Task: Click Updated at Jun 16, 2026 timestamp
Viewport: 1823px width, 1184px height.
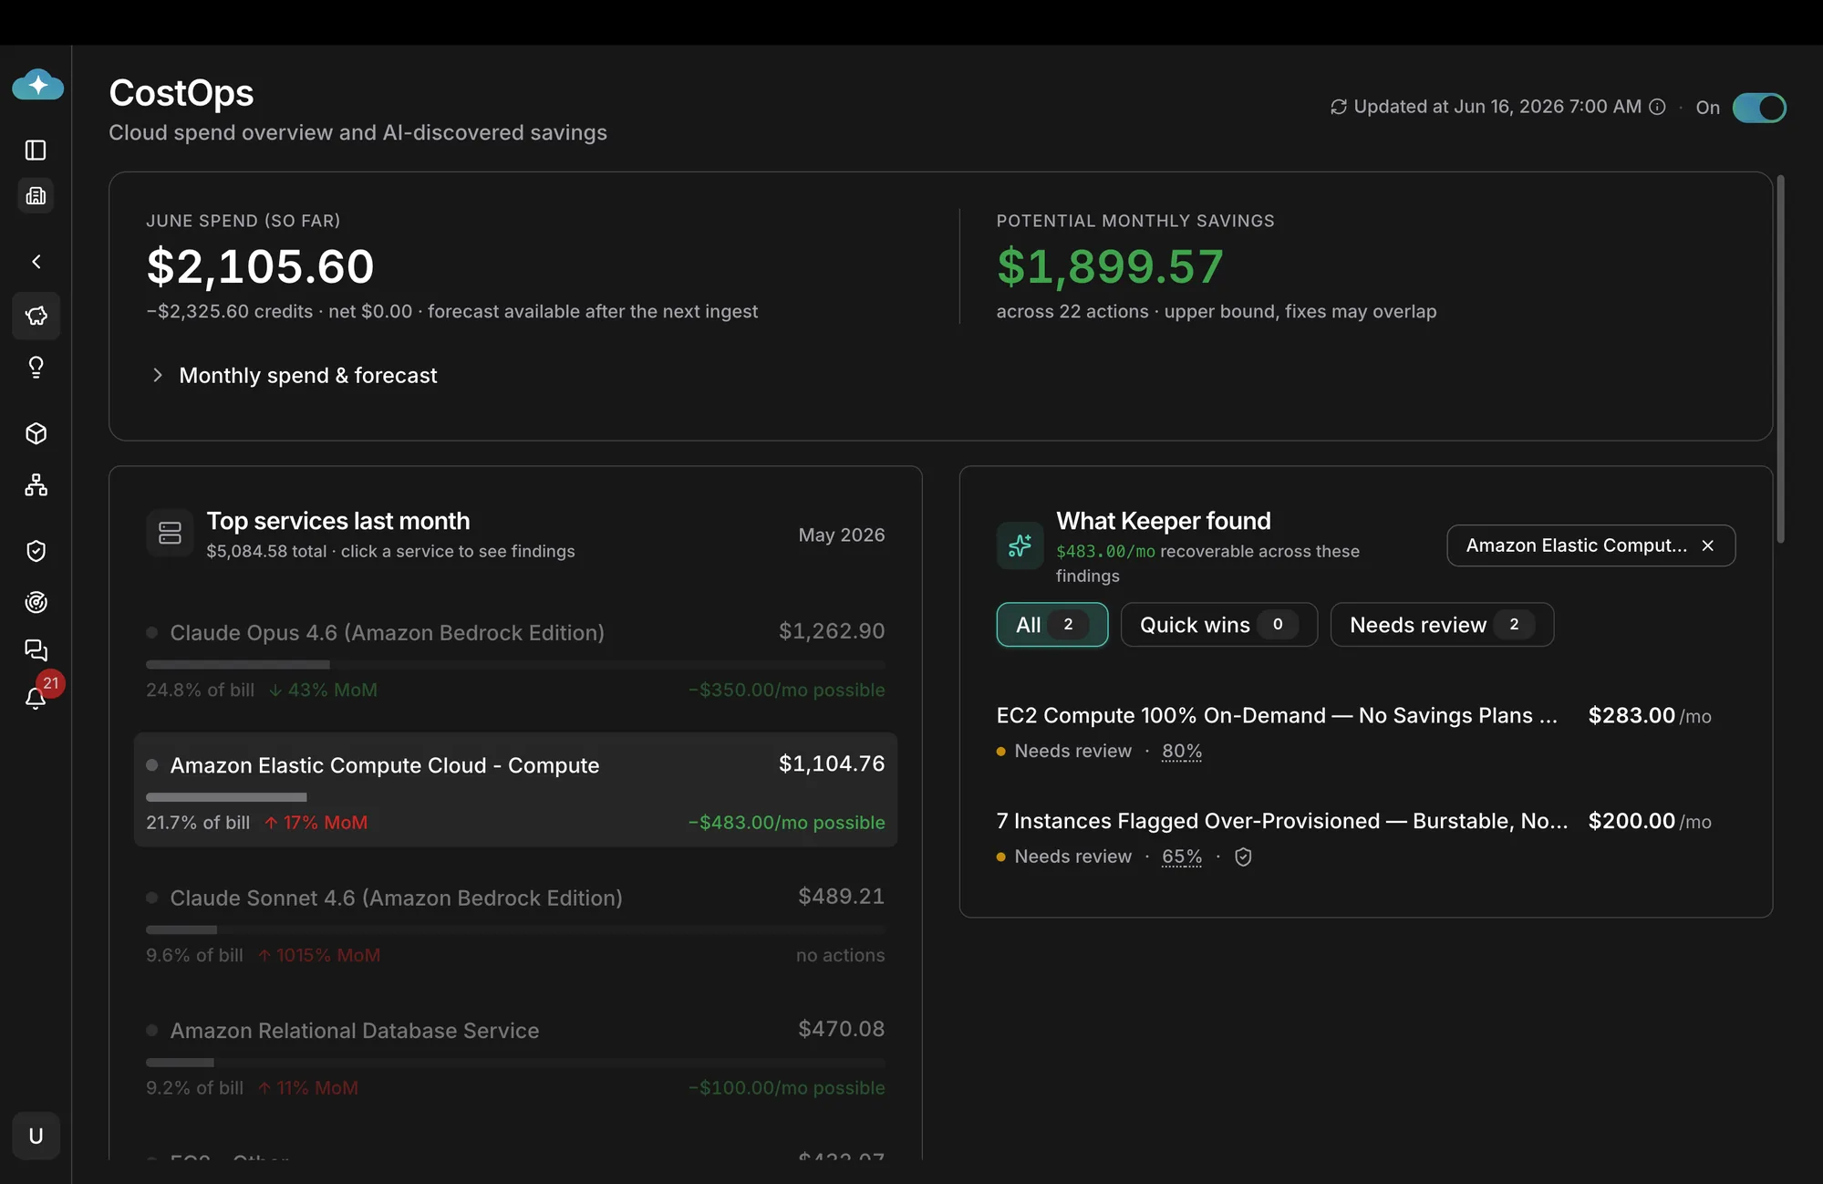Action: tap(1497, 107)
